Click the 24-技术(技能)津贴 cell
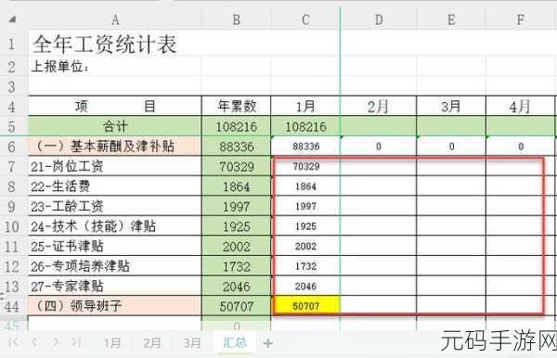The height and width of the screenshot is (358, 557). (115, 226)
